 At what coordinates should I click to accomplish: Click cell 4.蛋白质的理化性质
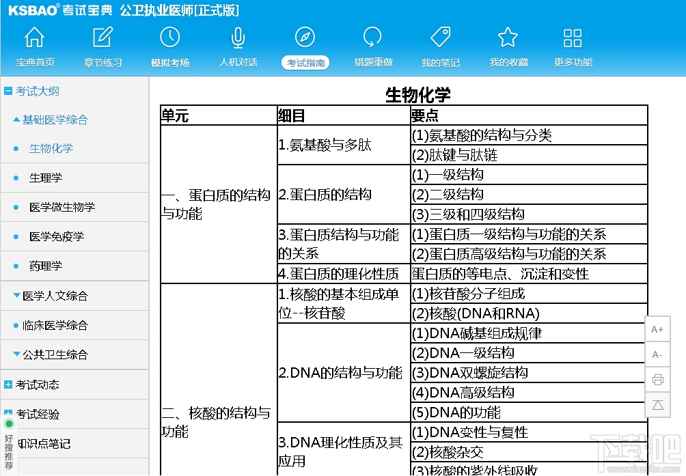point(344,274)
